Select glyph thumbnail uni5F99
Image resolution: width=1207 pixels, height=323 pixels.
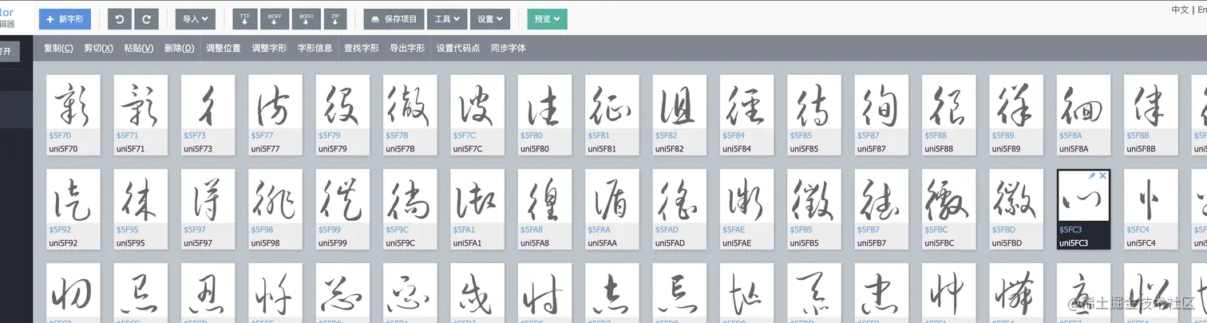tap(342, 209)
